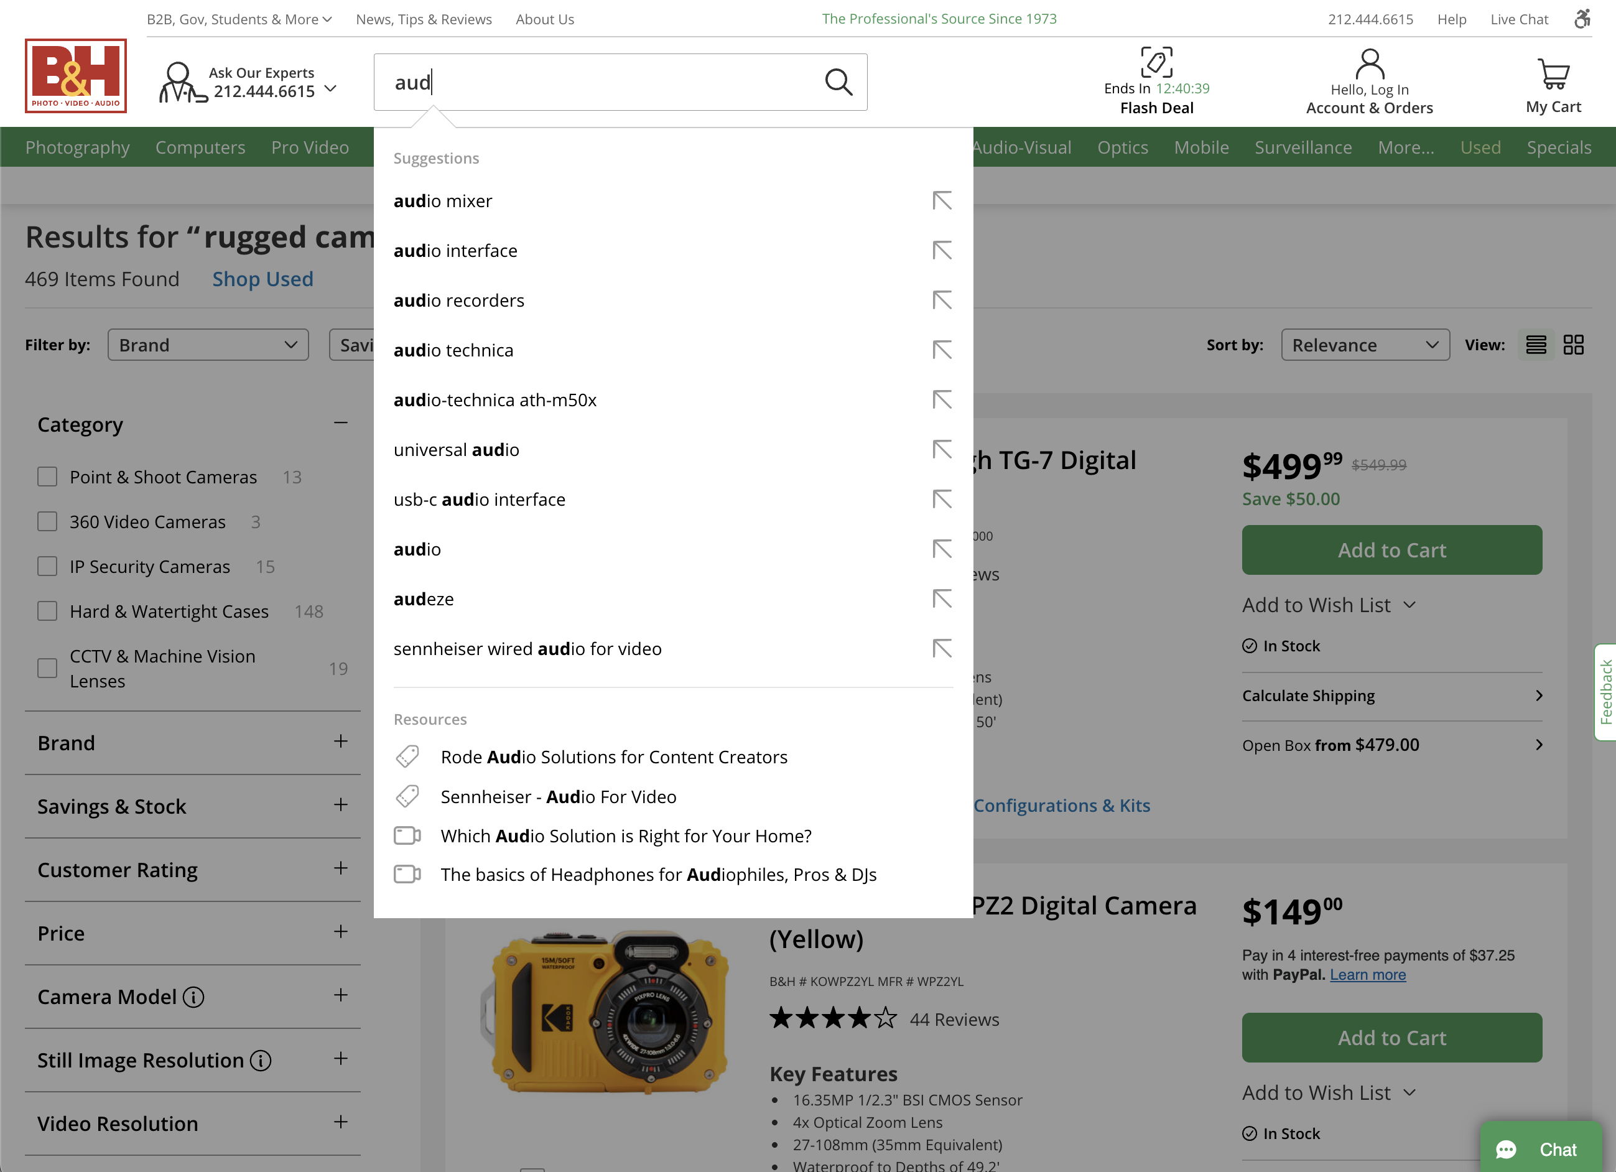Open the Brand filter dropdown
The image size is (1616, 1172).
tap(208, 344)
